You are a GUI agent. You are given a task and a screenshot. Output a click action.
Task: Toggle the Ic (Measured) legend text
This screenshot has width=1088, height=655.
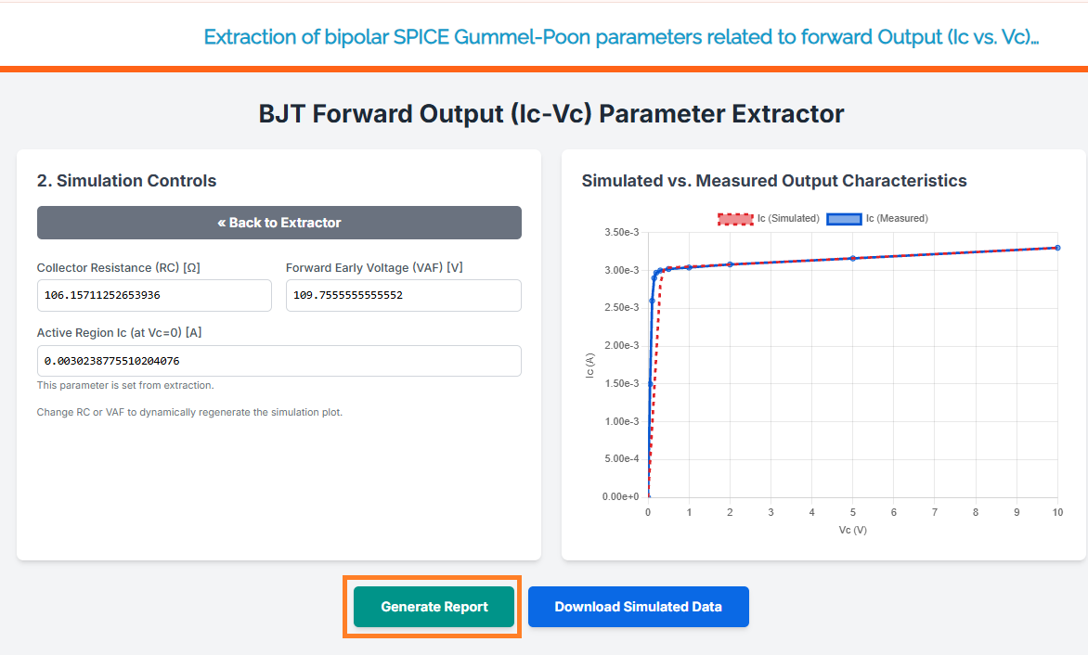pos(897,219)
